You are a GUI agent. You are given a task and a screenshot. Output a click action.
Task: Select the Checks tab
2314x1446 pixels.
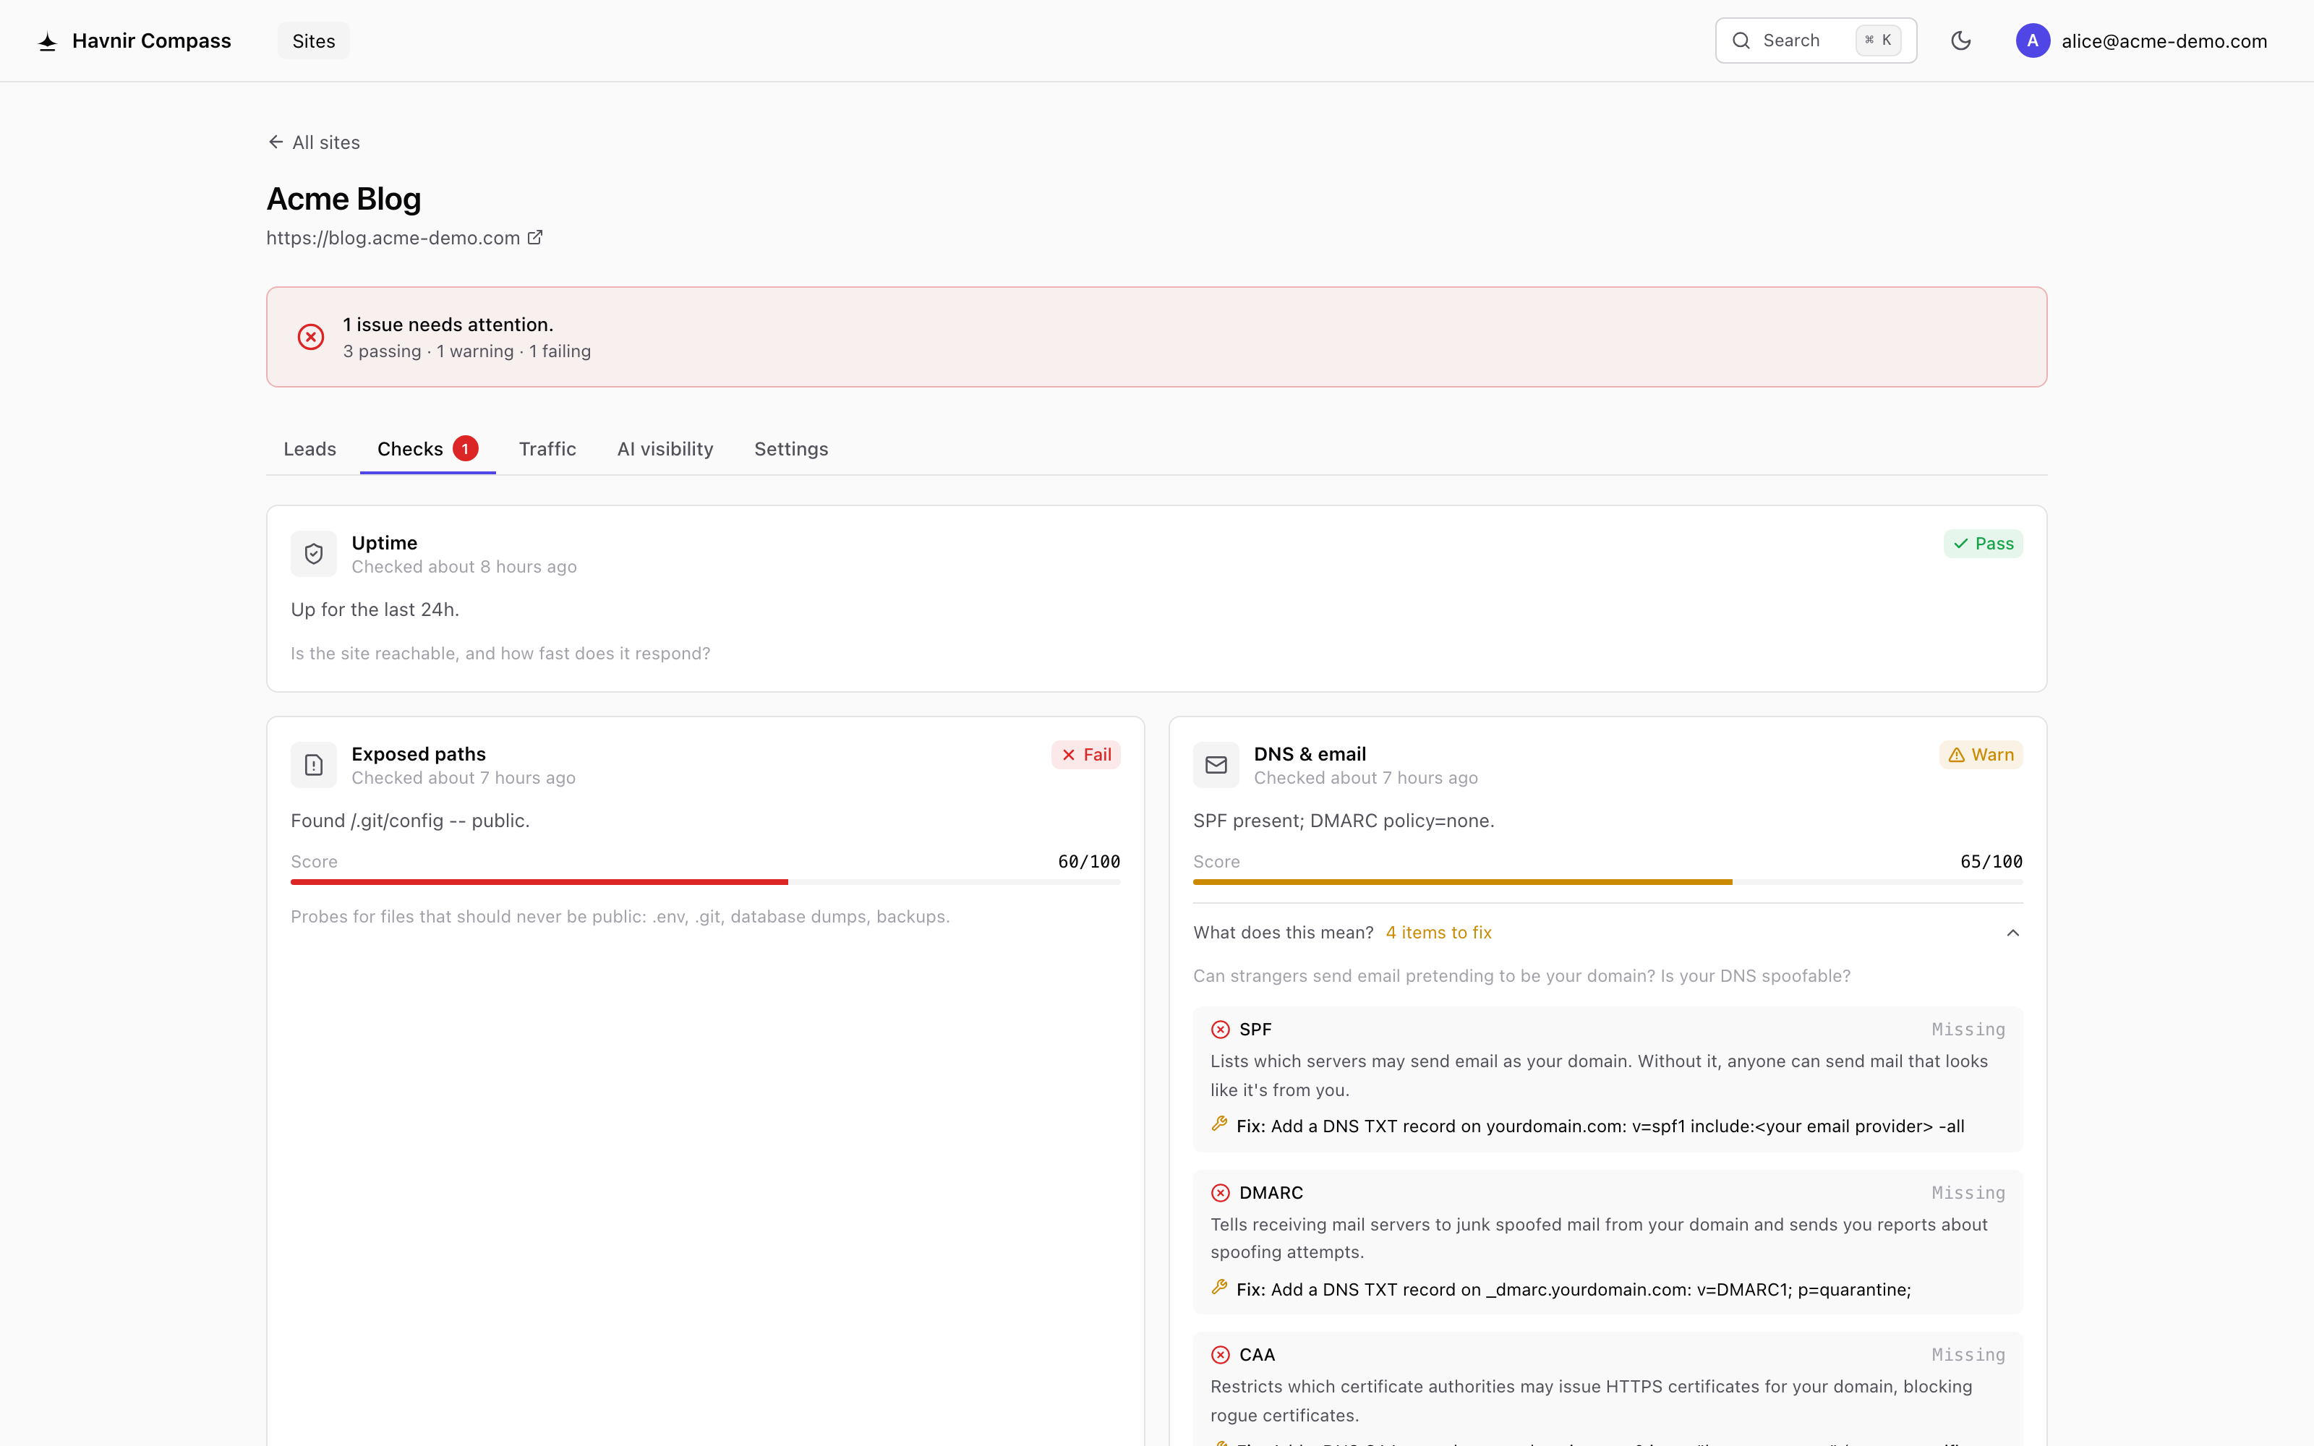[427, 448]
